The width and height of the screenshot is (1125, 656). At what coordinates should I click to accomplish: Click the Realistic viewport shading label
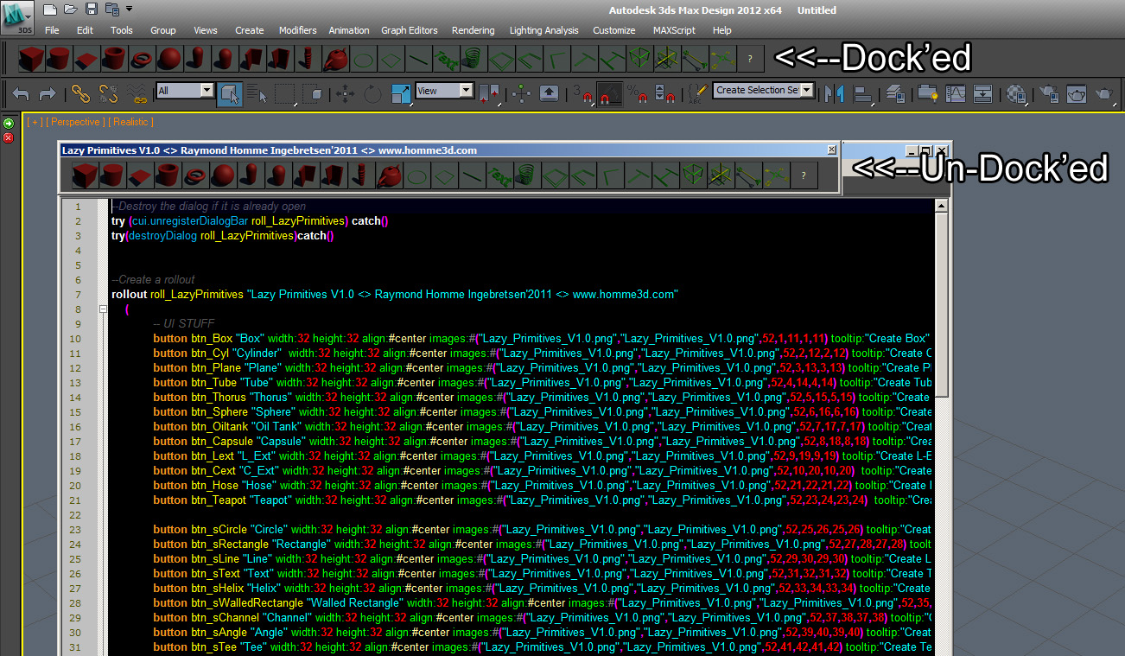pyautogui.click(x=130, y=122)
